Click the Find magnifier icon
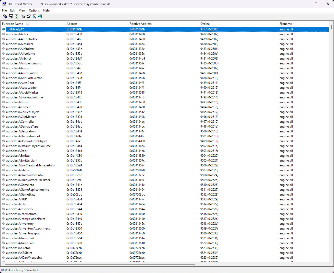334x273 pixels. [35, 16]
